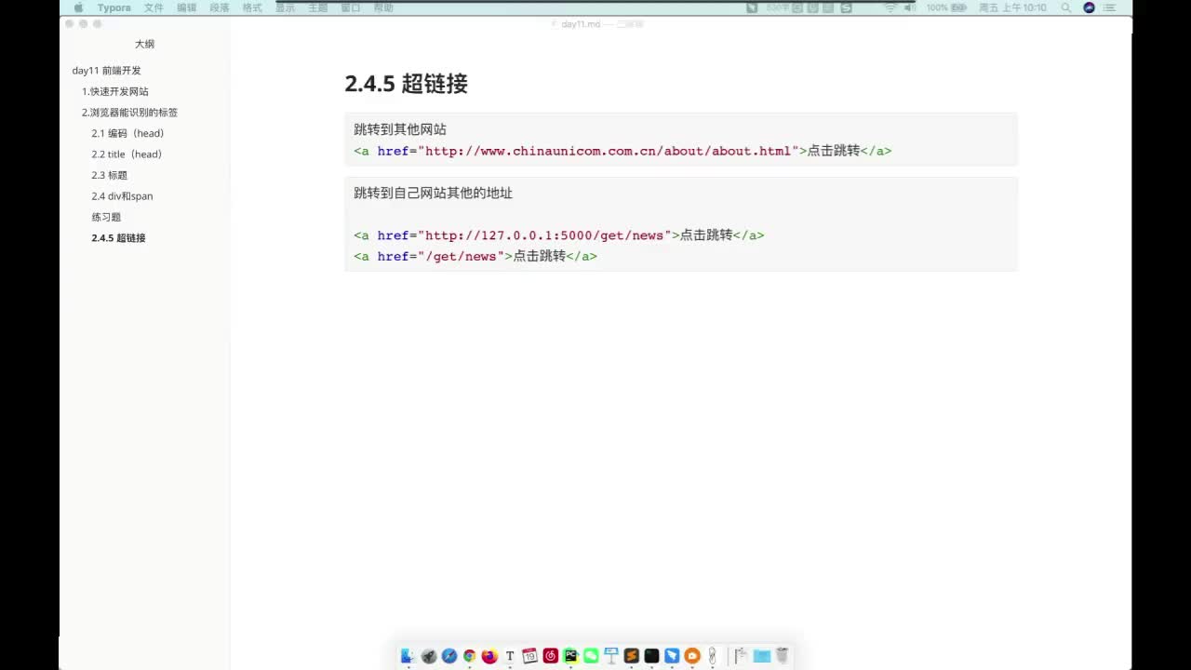Click the 大纲 sidebar header
Viewport: 1191px width, 670px height.
(x=144, y=44)
